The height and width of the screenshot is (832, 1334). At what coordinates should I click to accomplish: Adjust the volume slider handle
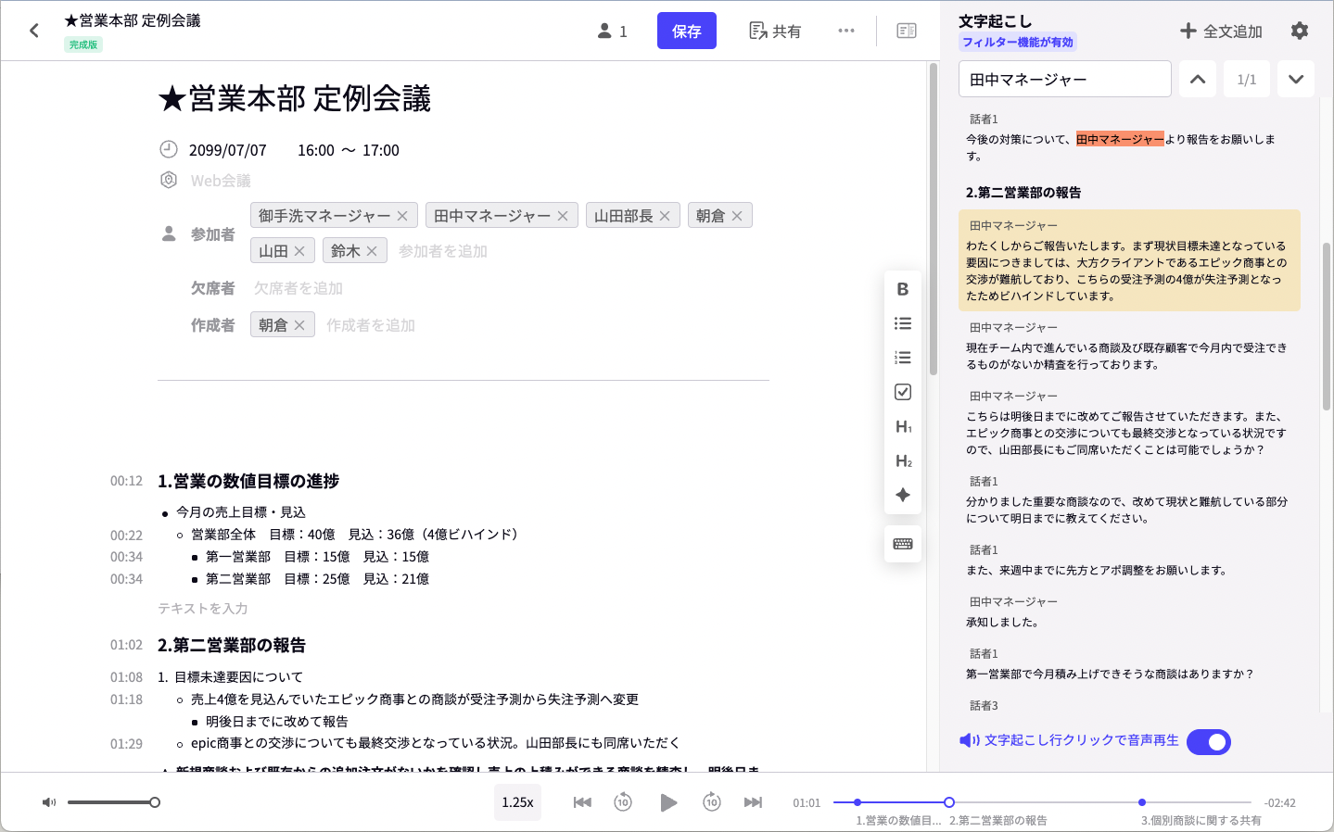(155, 802)
